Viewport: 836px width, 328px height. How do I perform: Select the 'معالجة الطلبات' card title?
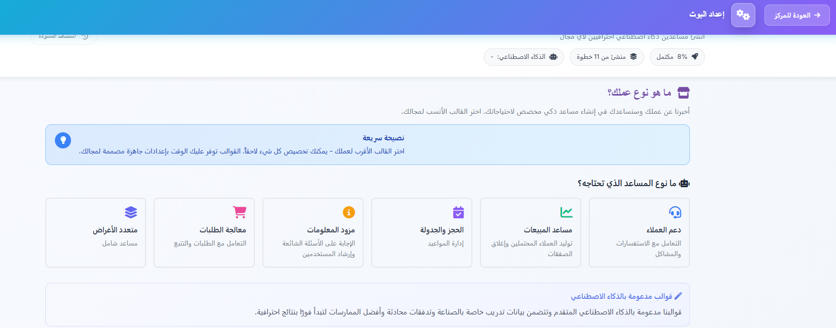point(223,230)
